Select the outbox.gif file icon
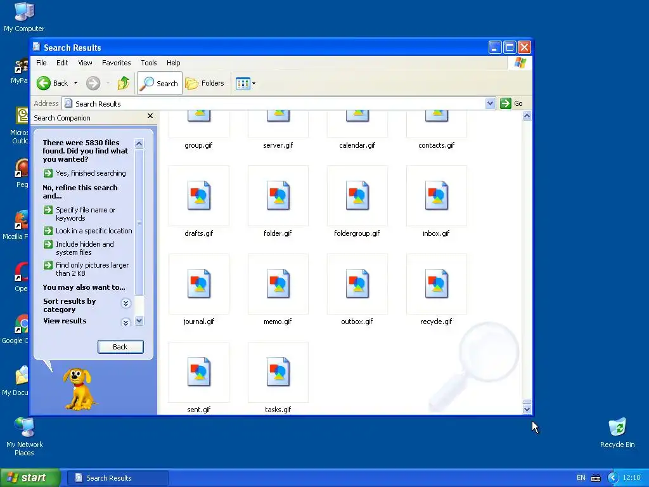This screenshot has width=649, height=487. pyautogui.click(x=357, y=283)
